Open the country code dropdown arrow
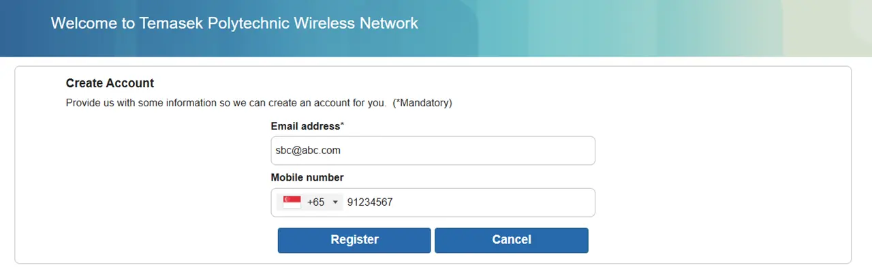Image resolution: width=872 pixels, height=278 pixels. (x=335, y=202)
